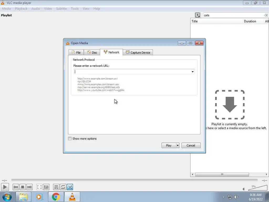The width and height of the screenshot is (269, 202).
Task: Stop playback with the stop button
Action: point(23,187)
